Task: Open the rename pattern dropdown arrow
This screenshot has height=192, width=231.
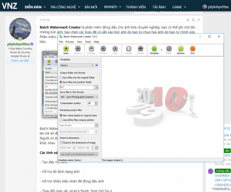Action: pos(97,125)
